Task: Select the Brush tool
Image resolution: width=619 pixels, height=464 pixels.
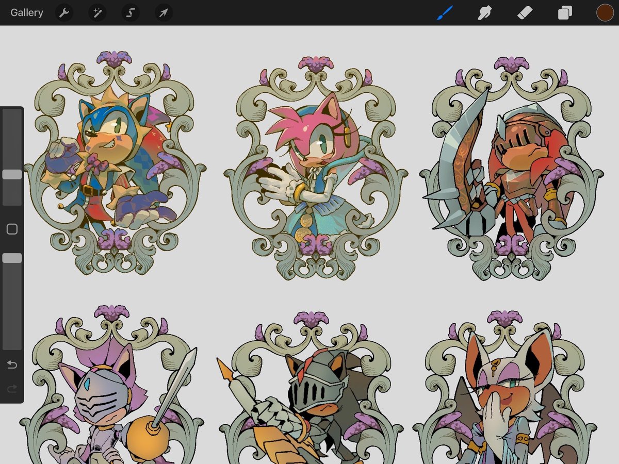Action: pyautogui.click(x=444, y=12)
